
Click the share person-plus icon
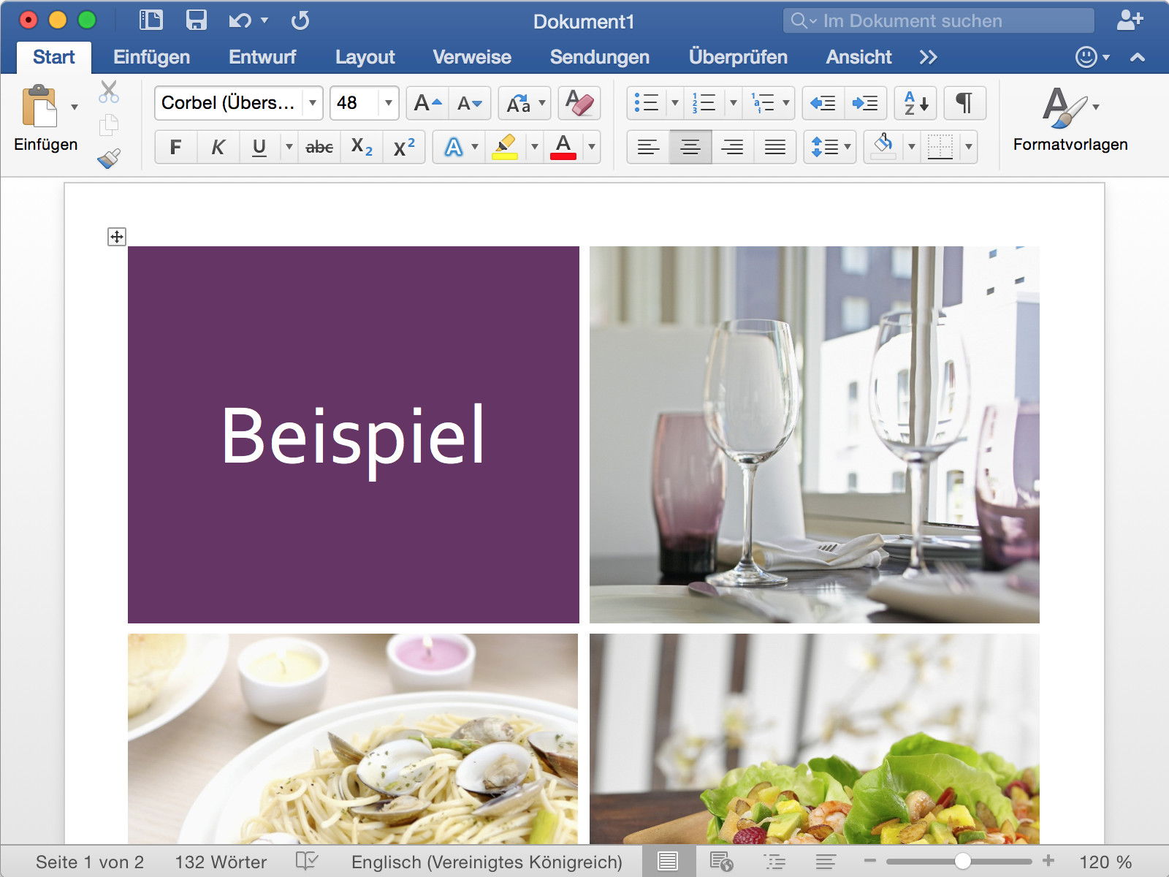(1130, 20)
